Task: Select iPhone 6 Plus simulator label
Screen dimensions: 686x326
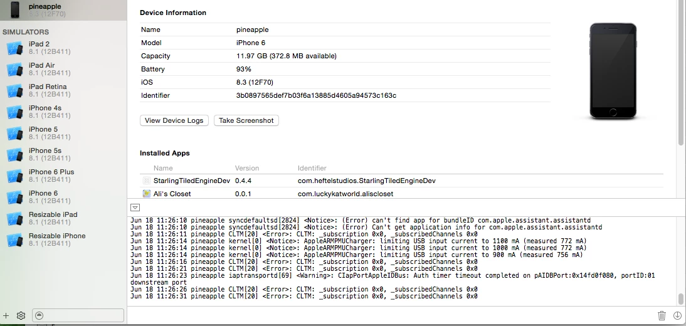Action: pos(51,172)
